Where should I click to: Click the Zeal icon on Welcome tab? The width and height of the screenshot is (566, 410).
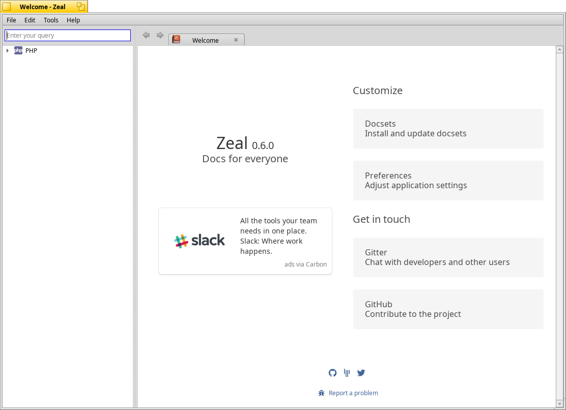[176, 39]
